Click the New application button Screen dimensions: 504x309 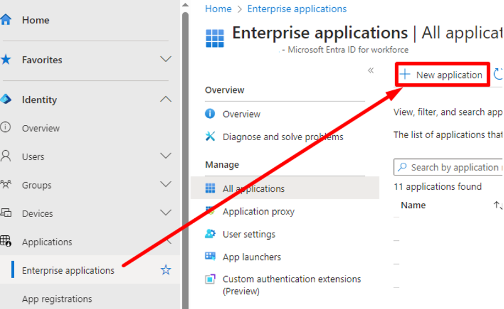click(x=442, y=75)
